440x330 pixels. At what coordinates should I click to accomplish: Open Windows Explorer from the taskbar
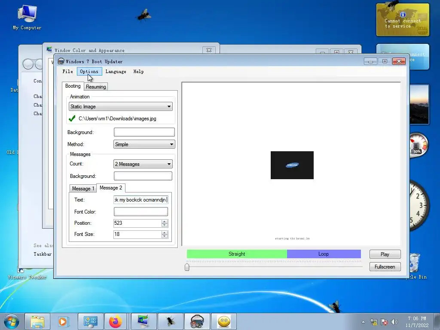[37, 321]
